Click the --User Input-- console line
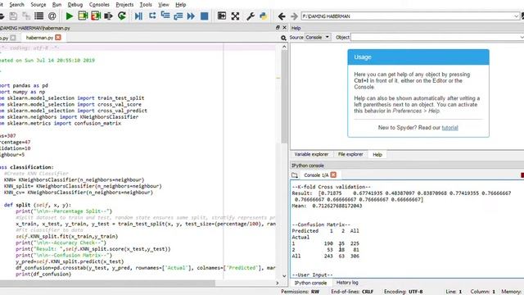The width and height of the screenshot is (524, 295). click(x=312, y=275)
